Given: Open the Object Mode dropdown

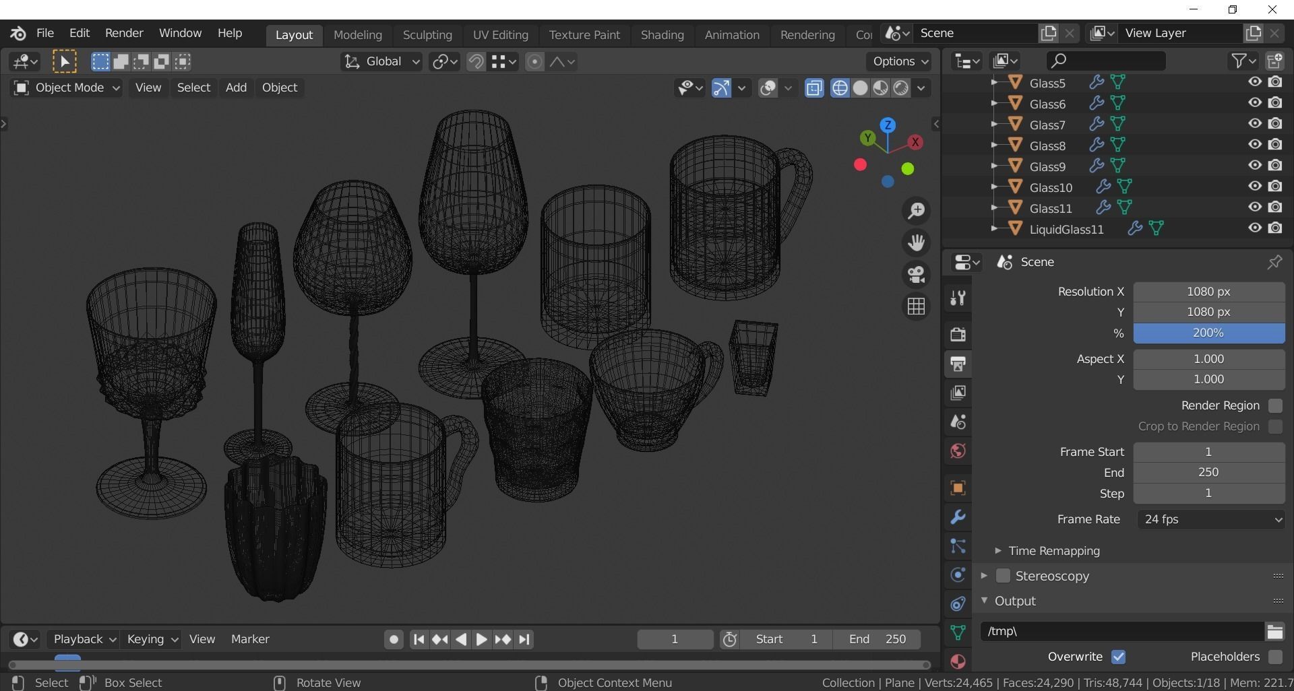Looking at the screenshot, I should 66,88.
